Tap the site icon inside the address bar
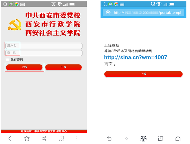Screen dimensions: 190x144 (108, 13)
